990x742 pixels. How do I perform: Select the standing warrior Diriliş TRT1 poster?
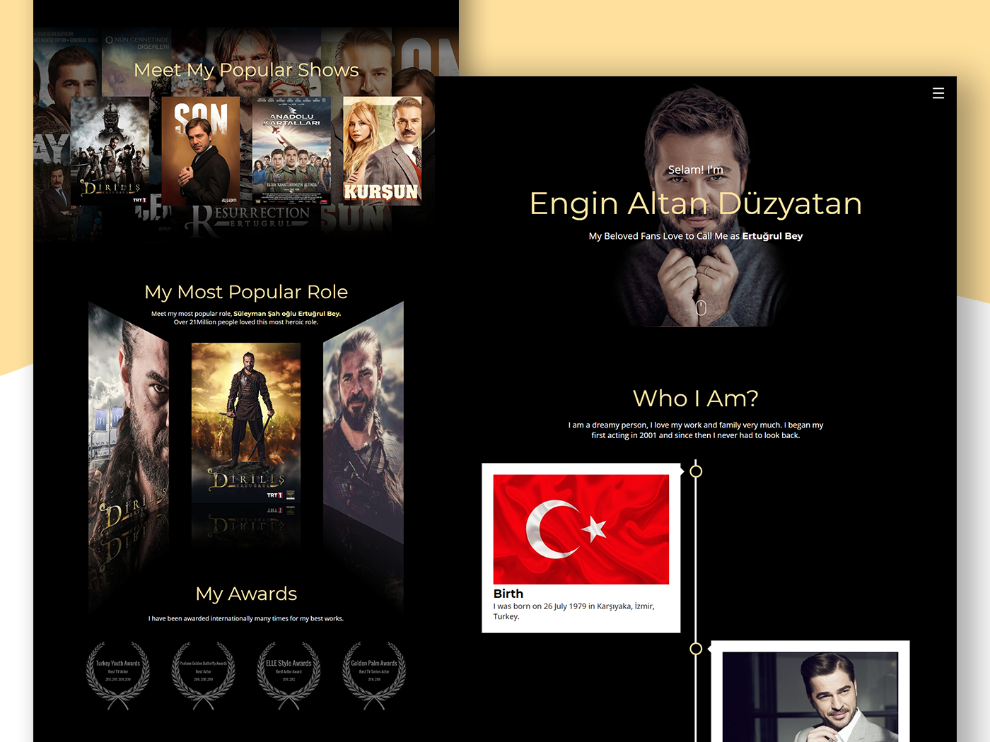click(x=246, y=423)
